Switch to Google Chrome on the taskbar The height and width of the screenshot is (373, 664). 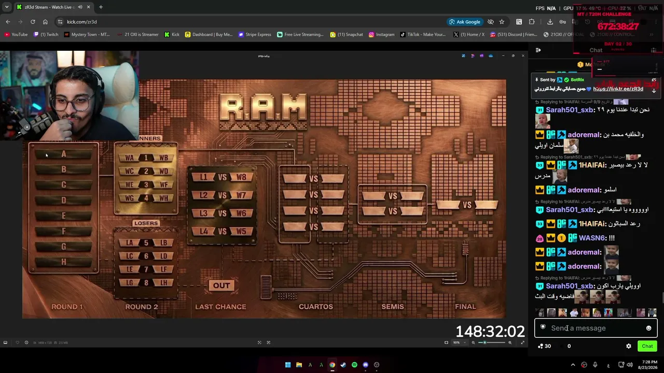332,365
